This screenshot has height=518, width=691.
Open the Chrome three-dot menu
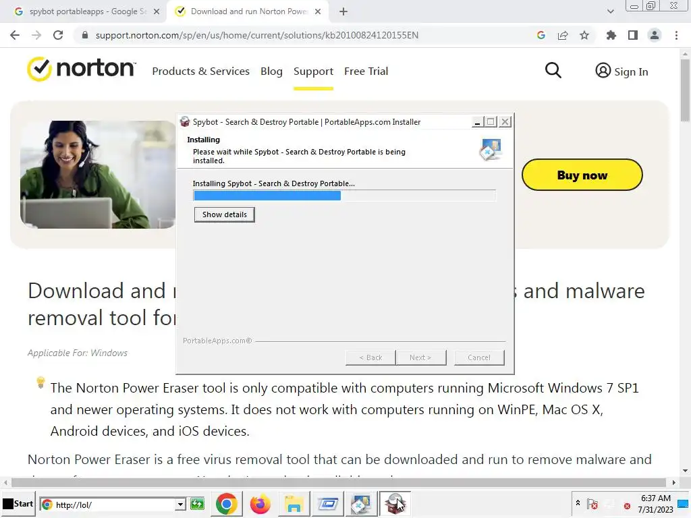(676, 35)
